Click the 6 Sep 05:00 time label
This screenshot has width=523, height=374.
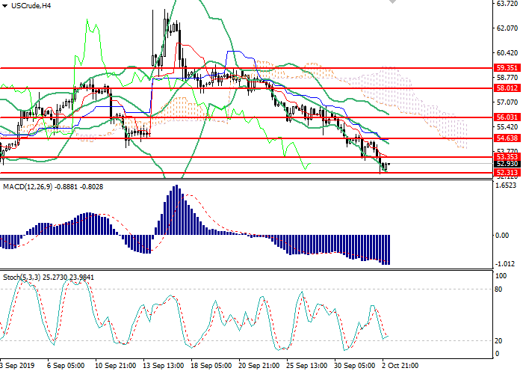click(65, 367)
